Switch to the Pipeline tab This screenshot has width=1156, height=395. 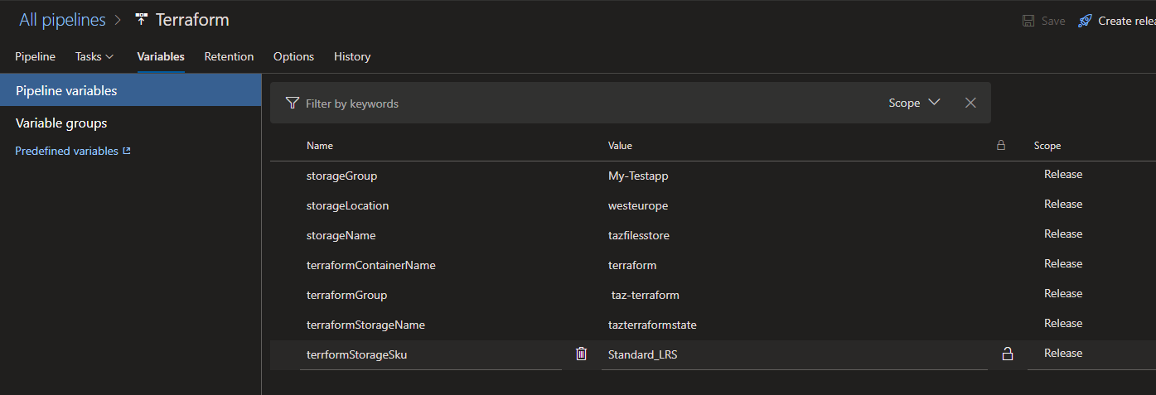(x=35, y=56)
